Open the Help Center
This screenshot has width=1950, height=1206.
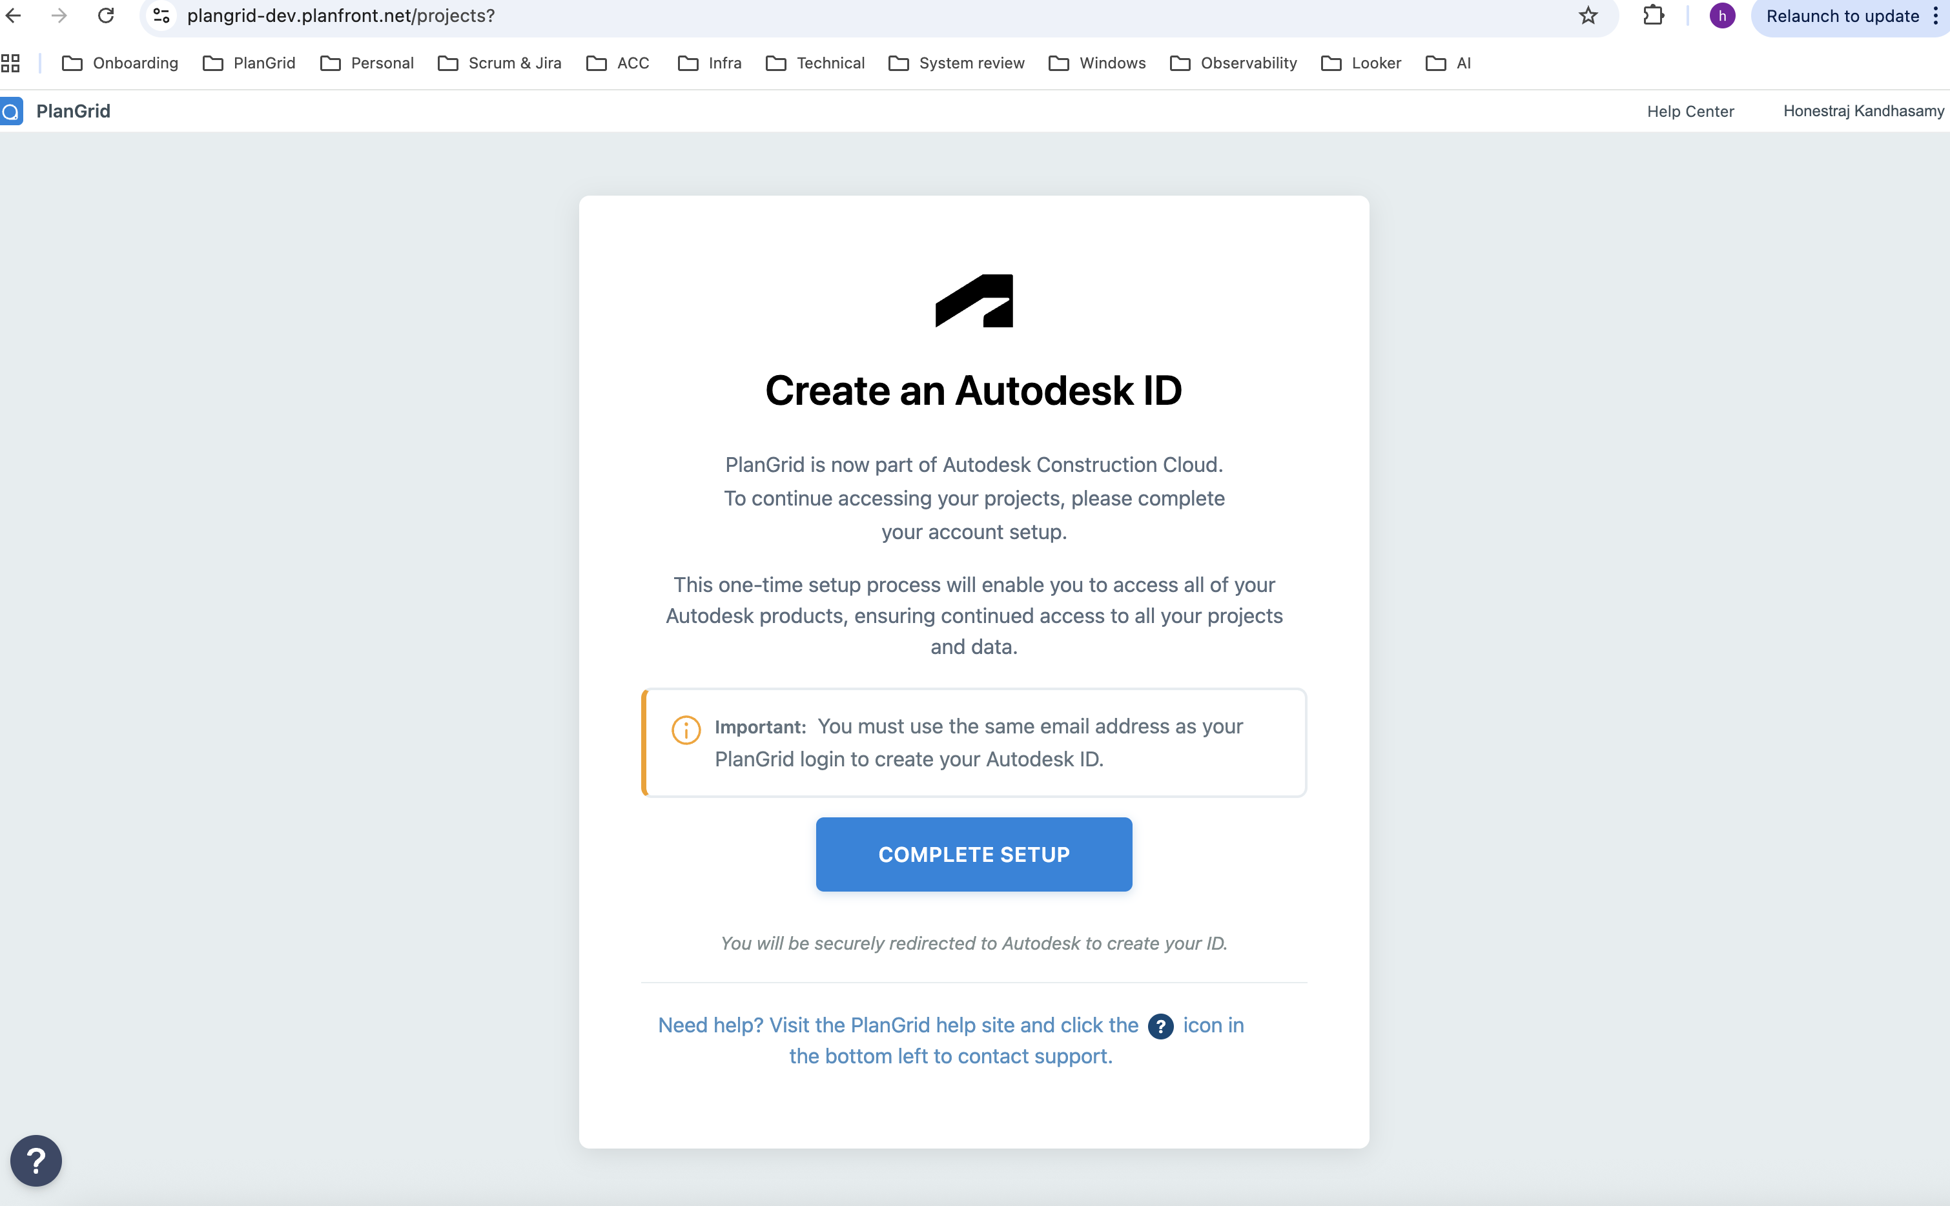[1690, 111]
